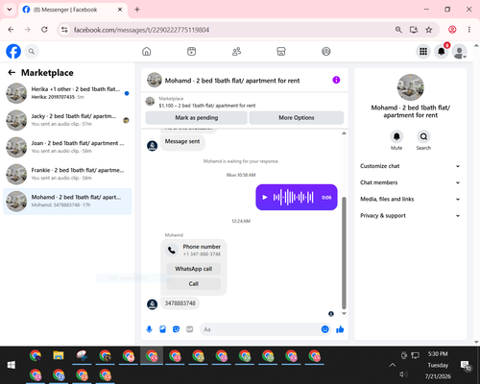Open the account profile avatar menu

click(x=459, y=52)
